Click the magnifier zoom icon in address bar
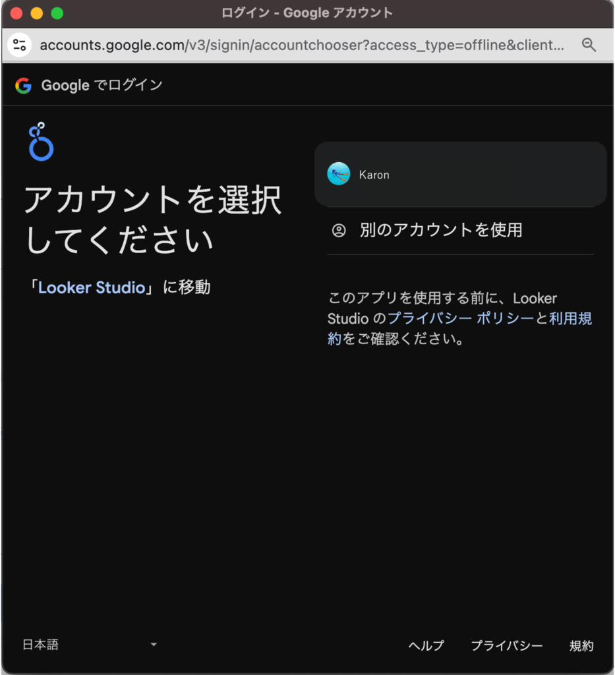The width and height of the screenshot is (615, 675). click(589, 45)
